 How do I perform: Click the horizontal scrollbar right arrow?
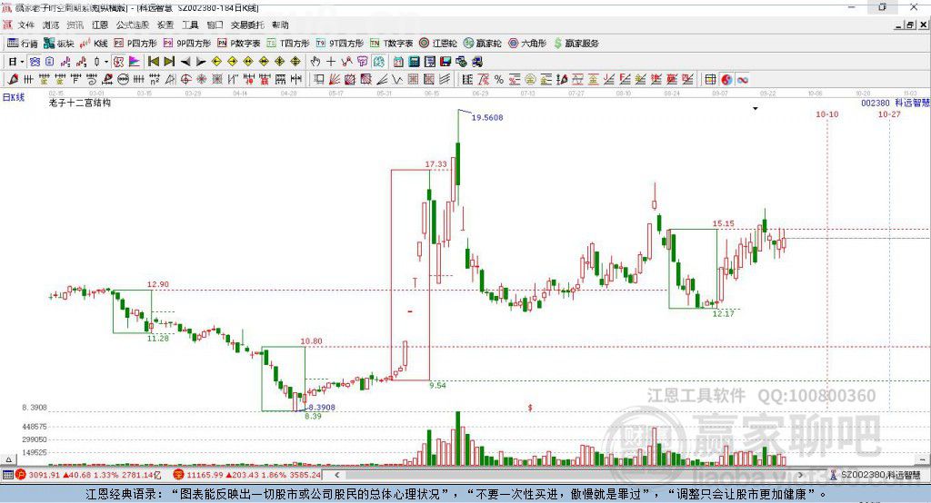(800, 475)
